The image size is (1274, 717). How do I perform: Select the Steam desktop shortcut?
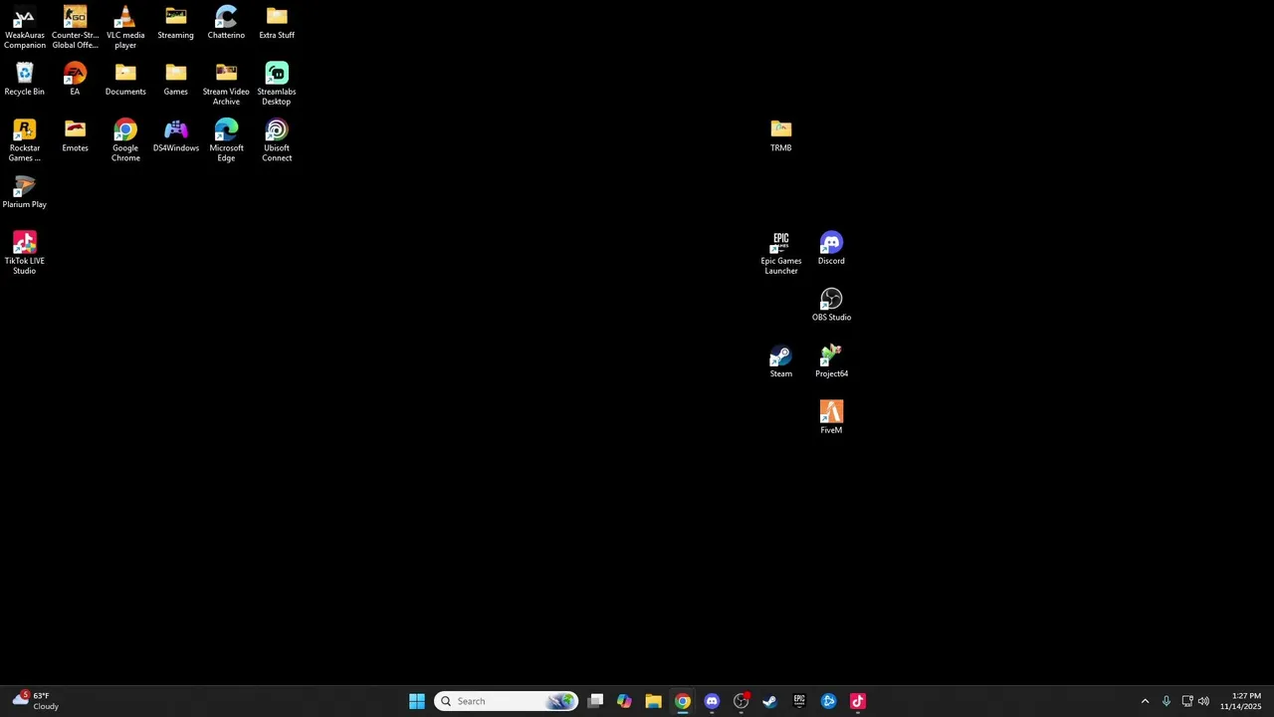point(780,362)
